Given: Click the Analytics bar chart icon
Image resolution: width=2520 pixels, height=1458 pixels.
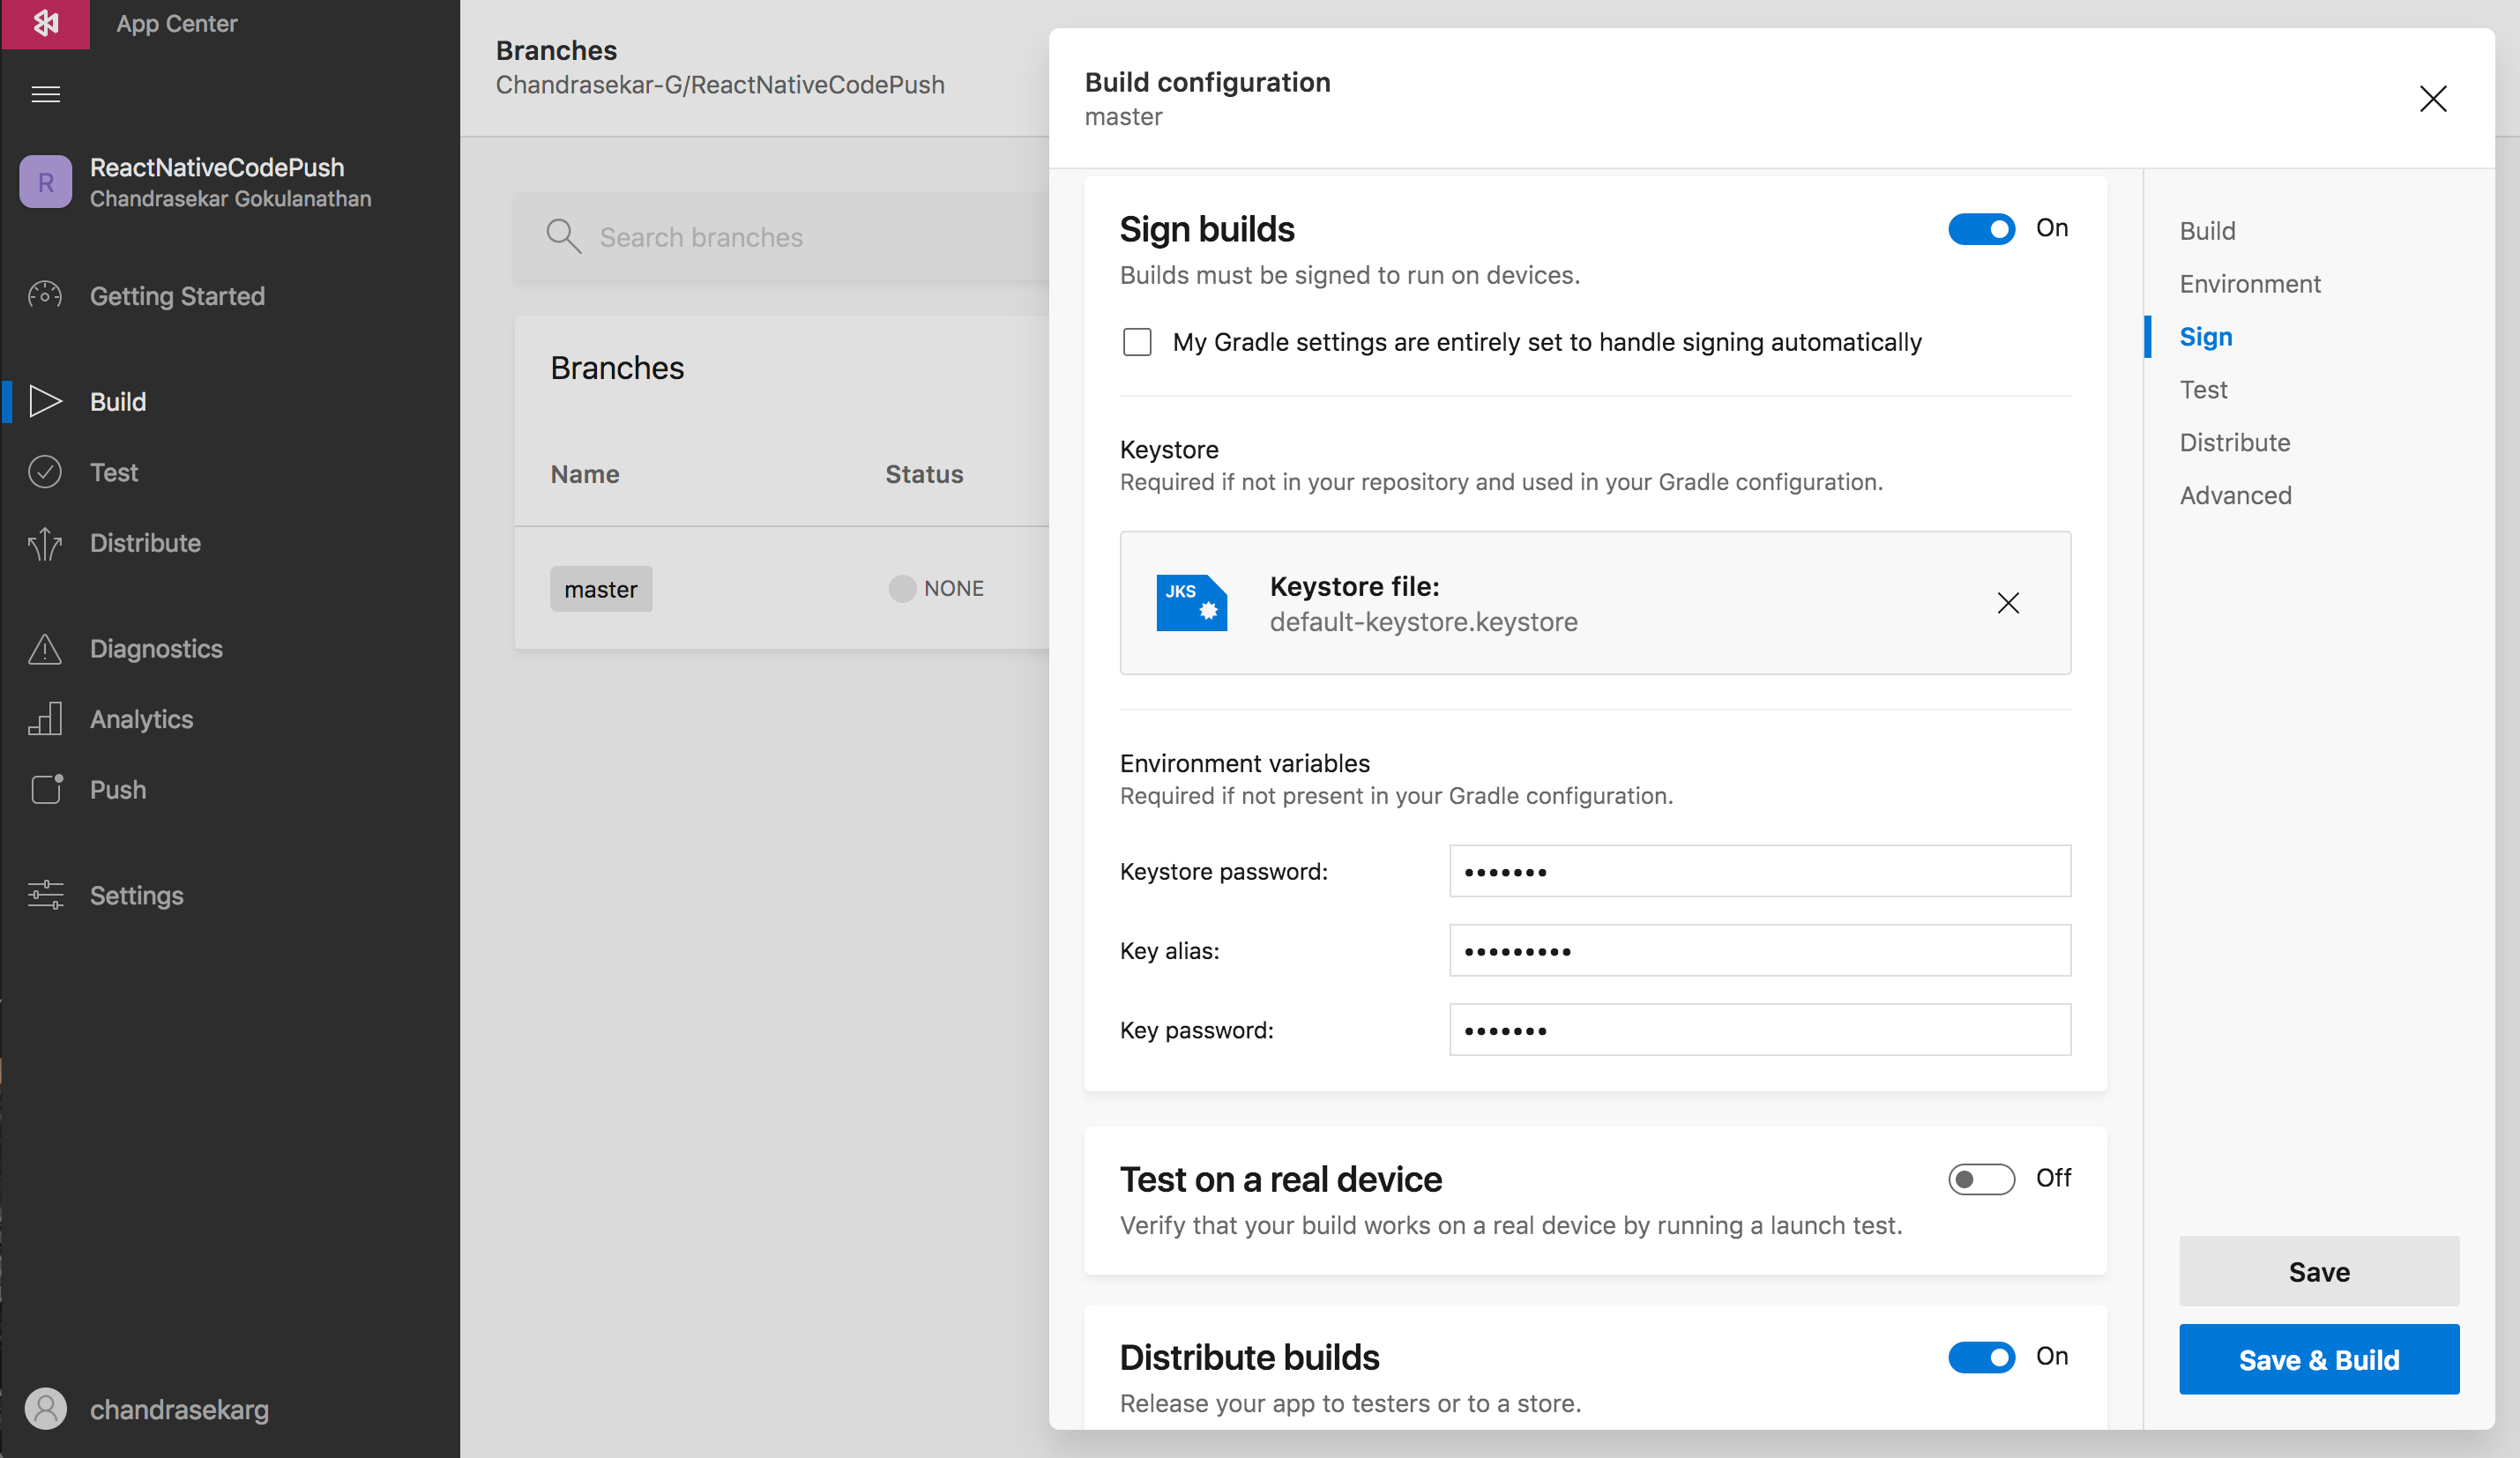Looking at the screenshot, I should (x=45, y=719).
